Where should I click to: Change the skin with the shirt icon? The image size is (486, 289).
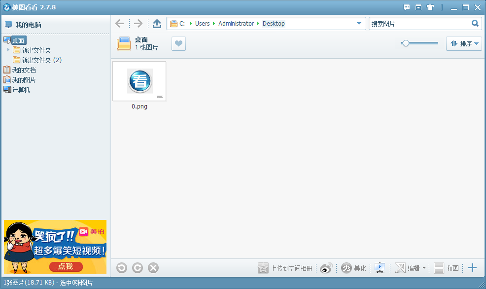430,7
